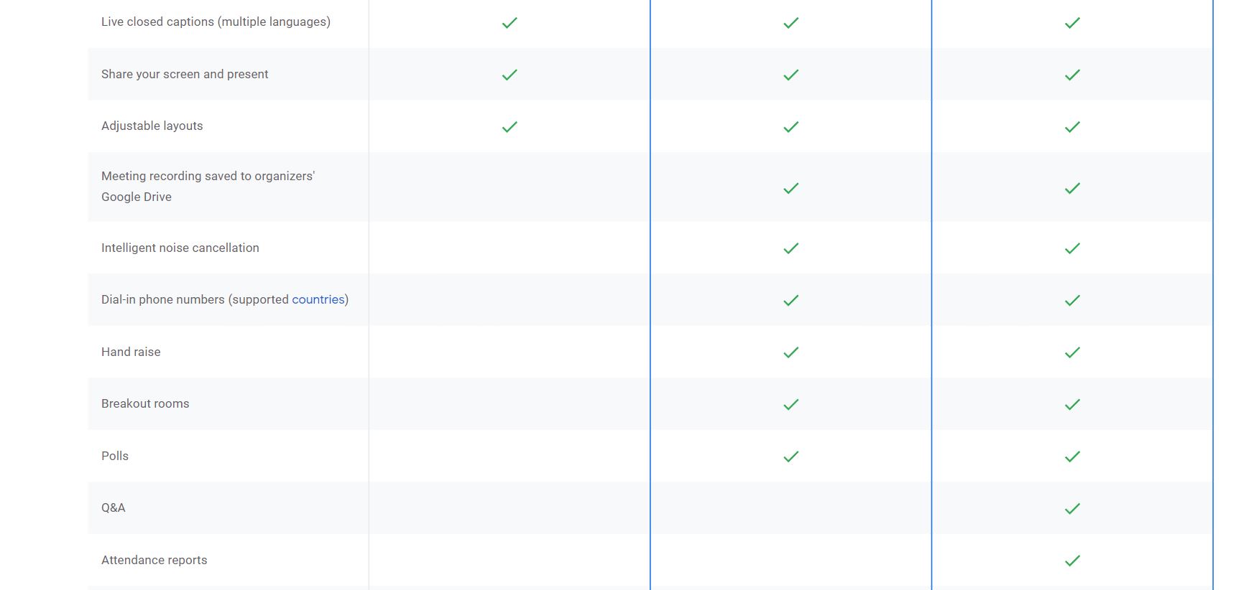Click the 'Attendance reports' feature label
The width and height of the screenshot is (1236, 590).
coord(154,560)
